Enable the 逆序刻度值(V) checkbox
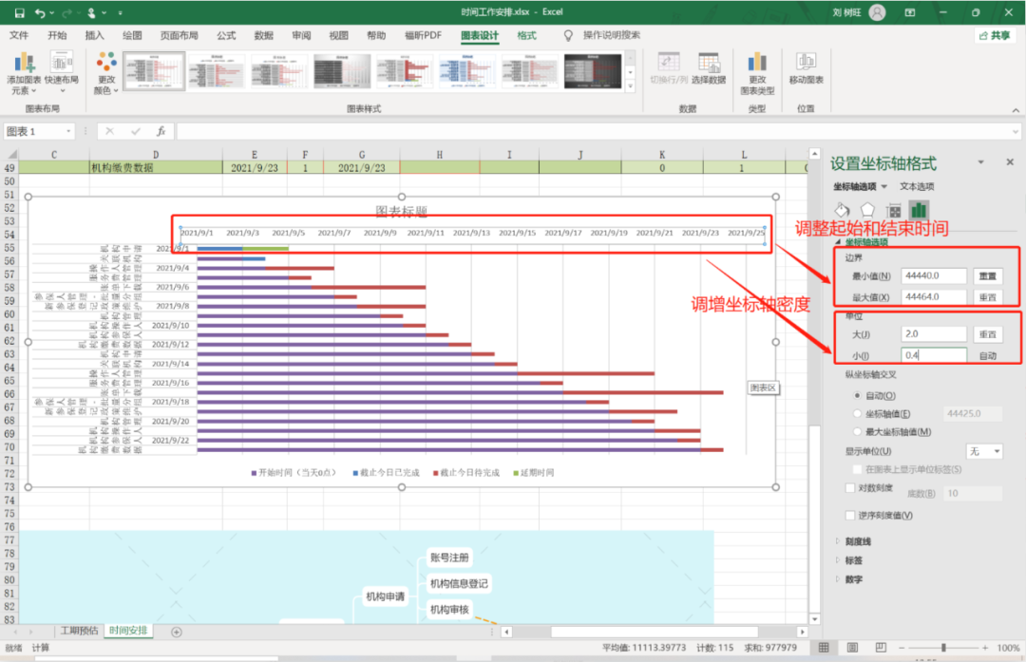This screenshot has height=662, width=1026. click(850, 516)
